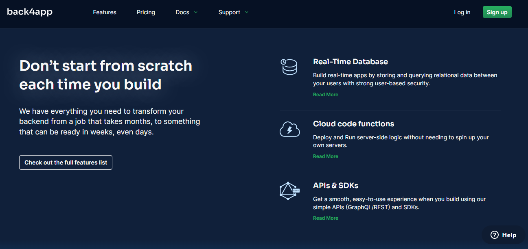Image resolution: width=528 pixels, height=249 pixels.
Task: Click the back4app logo
Action: (x=29, y=12)
